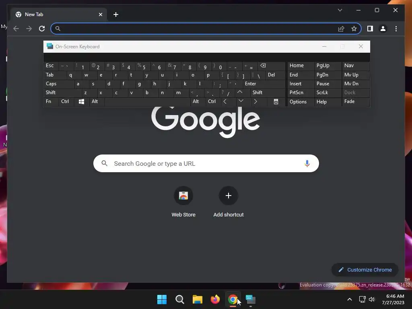Screen dimensions: 412x309
Task: Open Chrome three-dot menu
Action: pyautogui.click(x=396, y=29)
